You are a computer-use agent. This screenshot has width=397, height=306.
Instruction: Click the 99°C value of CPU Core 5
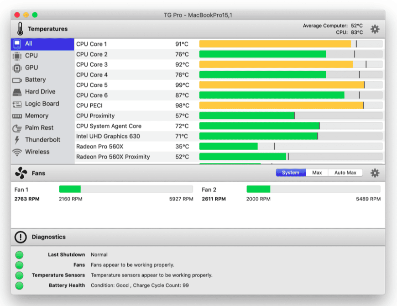[182, 85]
